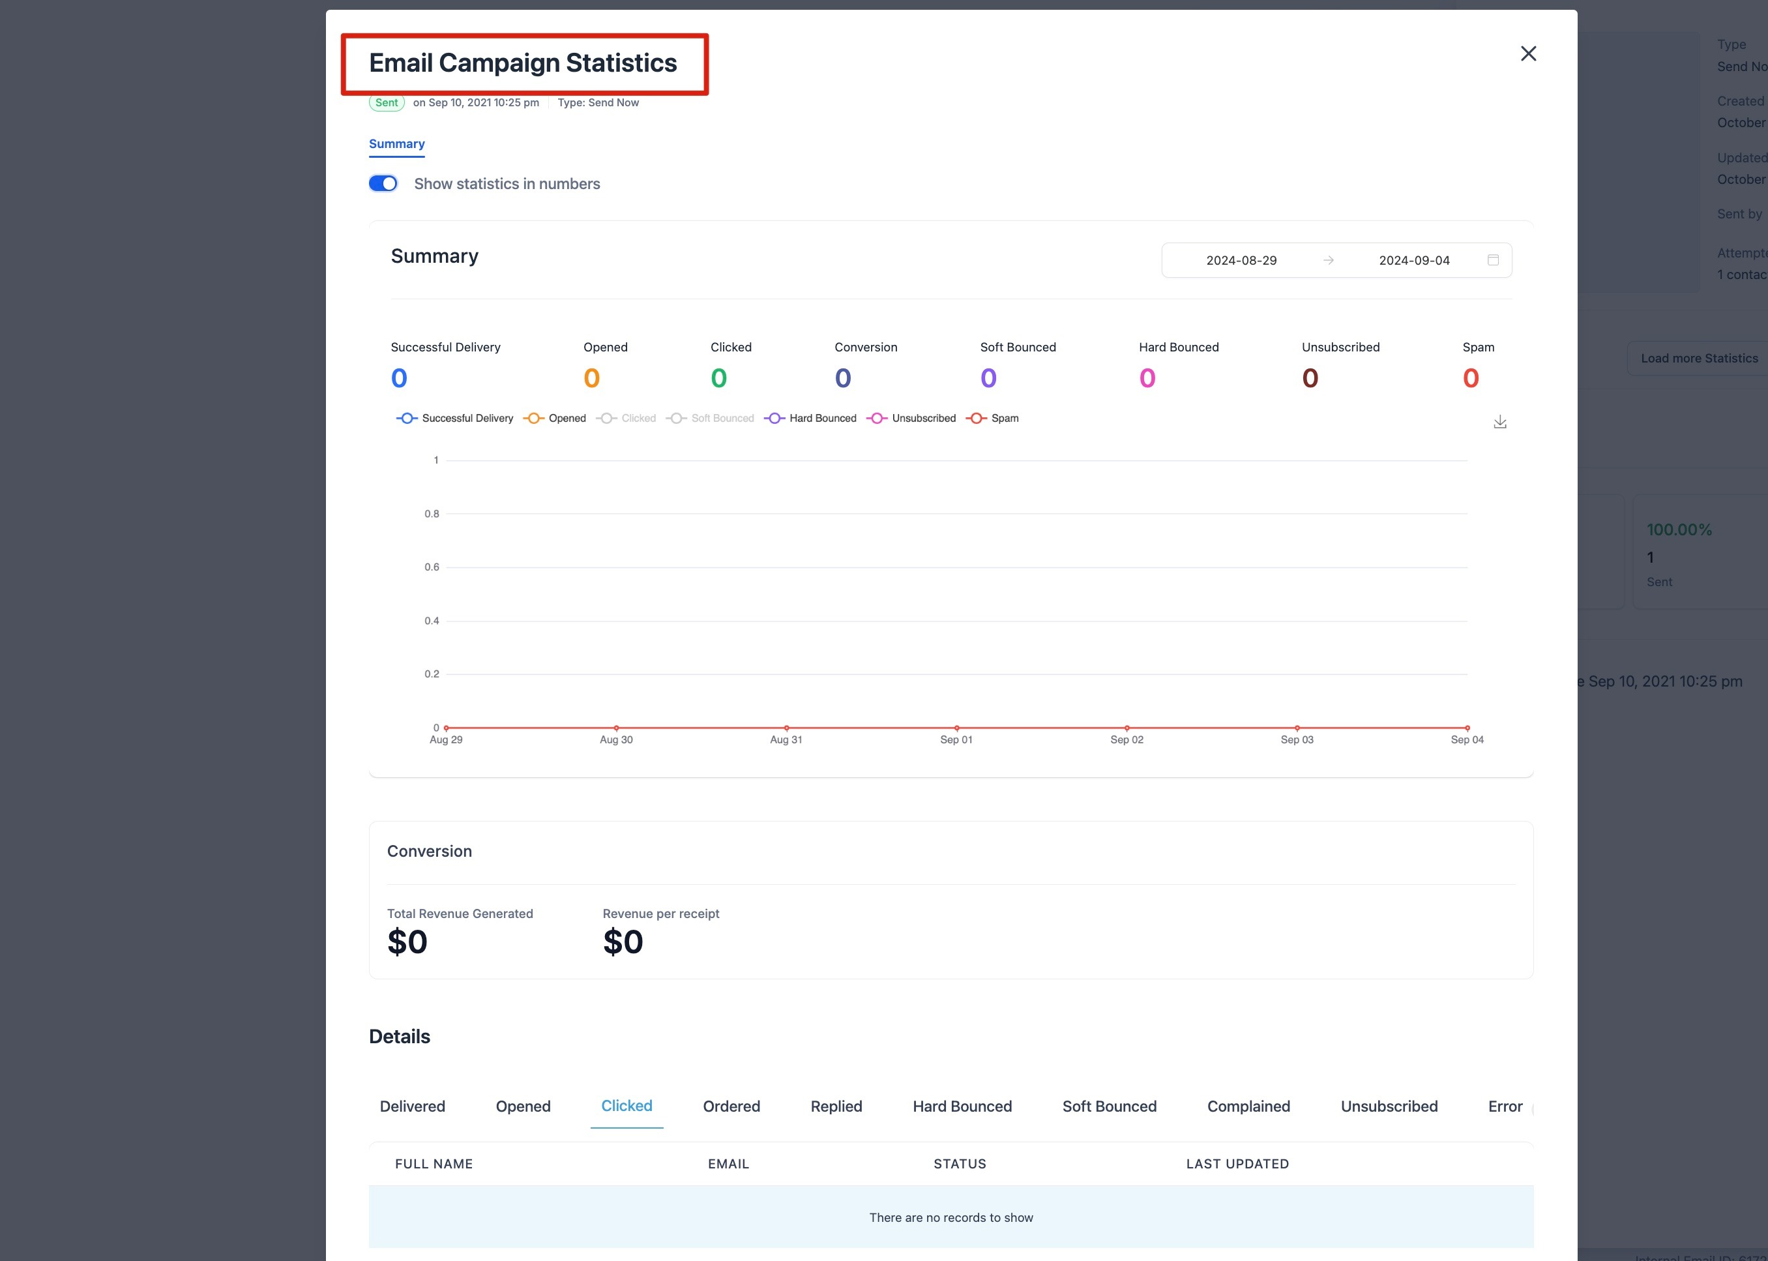The height and width of the screenshot is (1261, 1768).
Task: Open the Unsubscribed details tab
Action: (1389, 1106)
